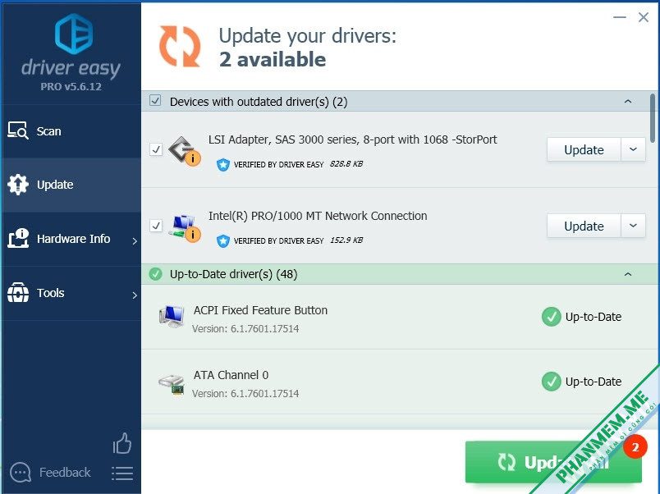660x494 pixels.
Task: Click the thumbs-up like icon
Action: [122, 443]
